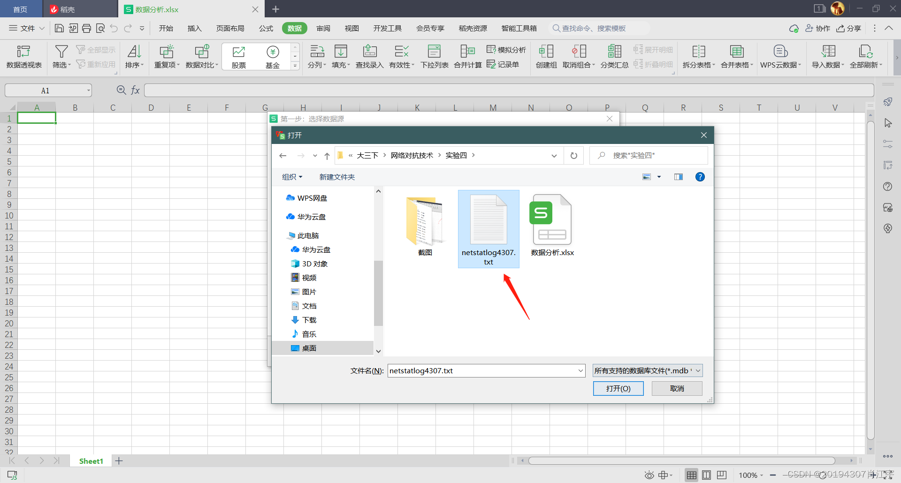
Task: Click the 有效性 validation icon
Action: pos(402,52)
